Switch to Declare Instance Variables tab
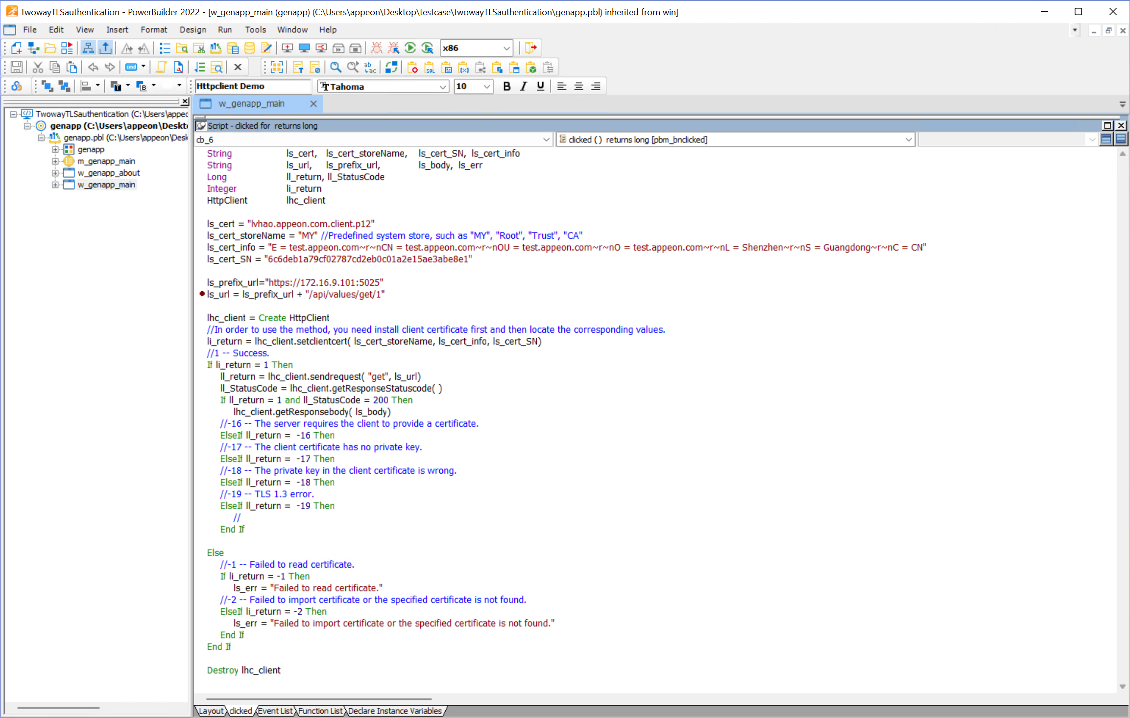 click(395, 711)
